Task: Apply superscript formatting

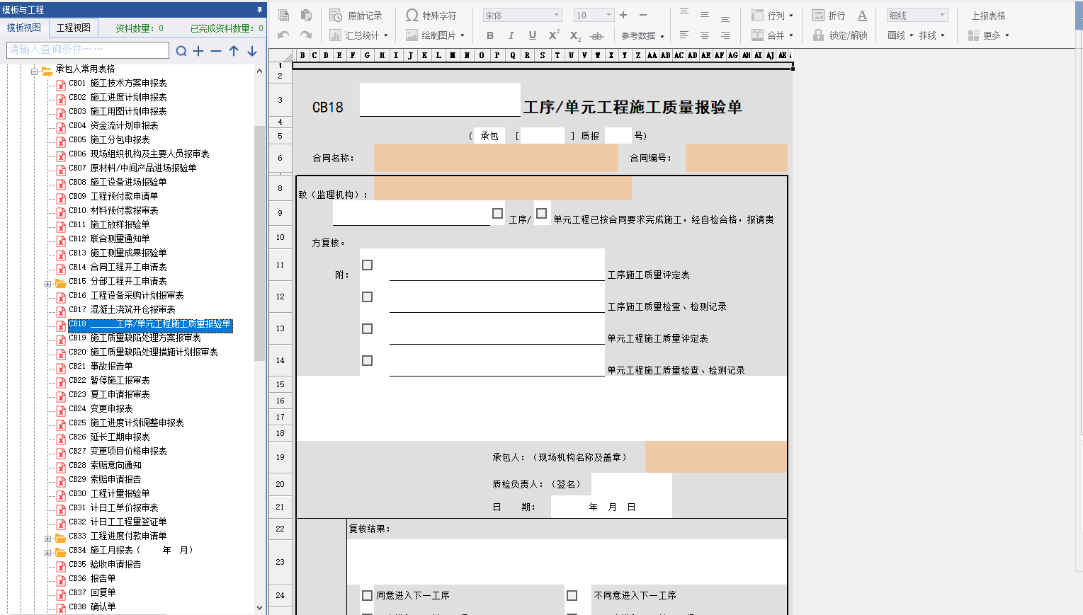Action: tap(554, 35)
